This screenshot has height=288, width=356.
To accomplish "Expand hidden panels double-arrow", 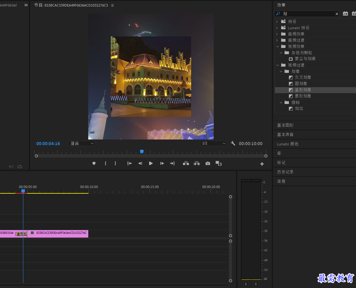I will [26, 5].
